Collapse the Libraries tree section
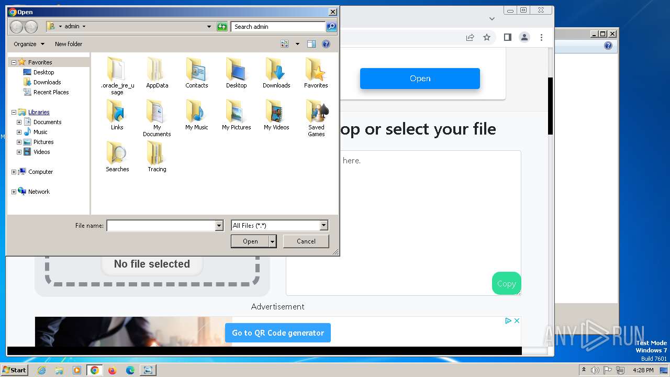670x377 pixels. (x=14, y=112)
